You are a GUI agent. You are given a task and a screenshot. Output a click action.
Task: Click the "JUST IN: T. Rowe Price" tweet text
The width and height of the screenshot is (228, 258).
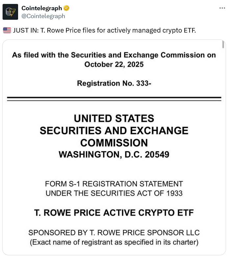click(x=104, y=31)
